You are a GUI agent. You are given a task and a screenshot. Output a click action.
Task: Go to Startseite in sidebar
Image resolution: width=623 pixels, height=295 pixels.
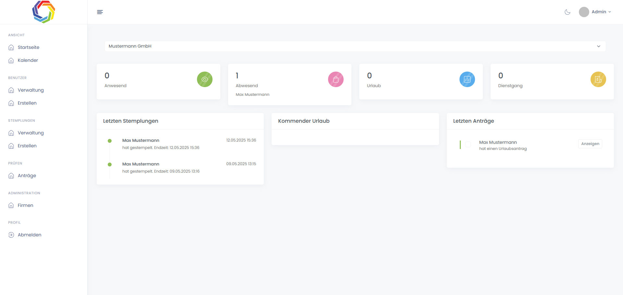[29, 47]
